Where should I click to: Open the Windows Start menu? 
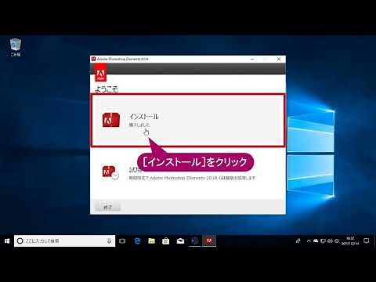7,240
